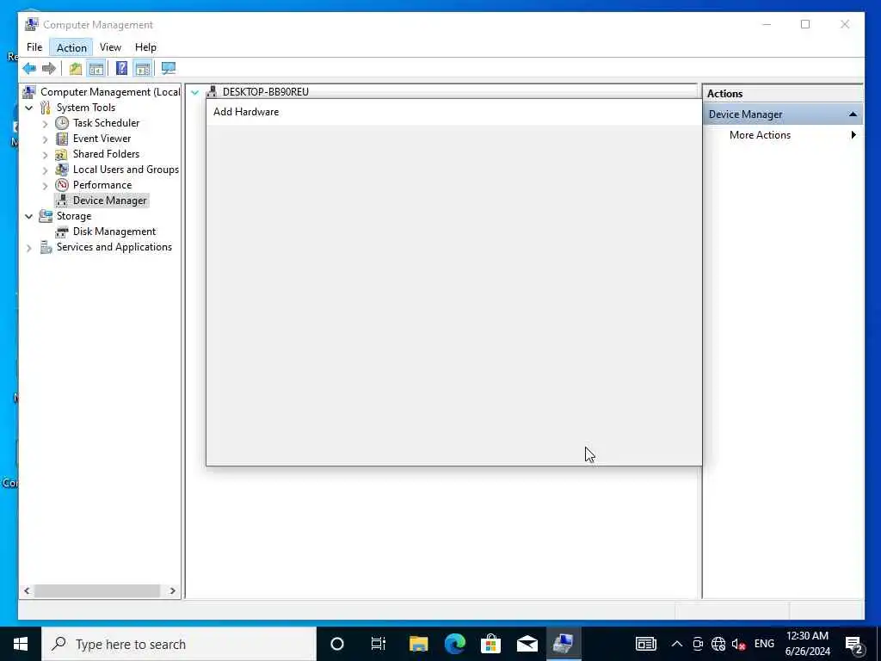The height and width of the screenshot is (661, 881).
Task: Collapse the DESKTOP-BB90REU device tree
Action: click(195, 92)
